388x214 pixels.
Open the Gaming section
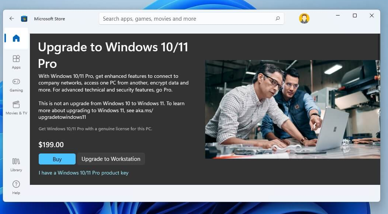(x=16, y=85)
